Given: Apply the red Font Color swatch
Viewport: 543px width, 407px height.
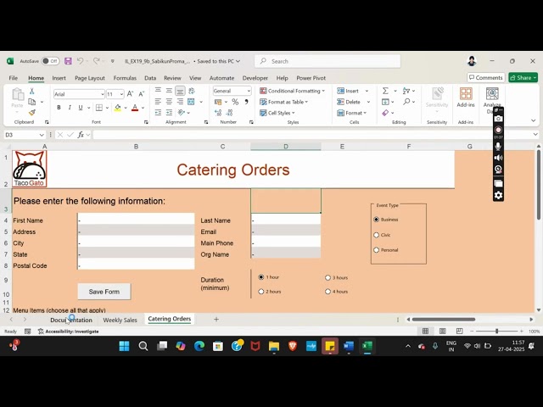Looking at the screenshot, I should click(135, 108).
